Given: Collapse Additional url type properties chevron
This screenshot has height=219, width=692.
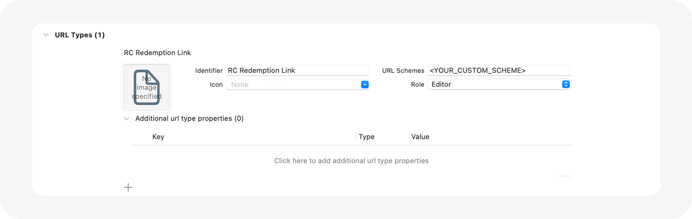Looking at the screenshot, I should (x=127, y=119).
